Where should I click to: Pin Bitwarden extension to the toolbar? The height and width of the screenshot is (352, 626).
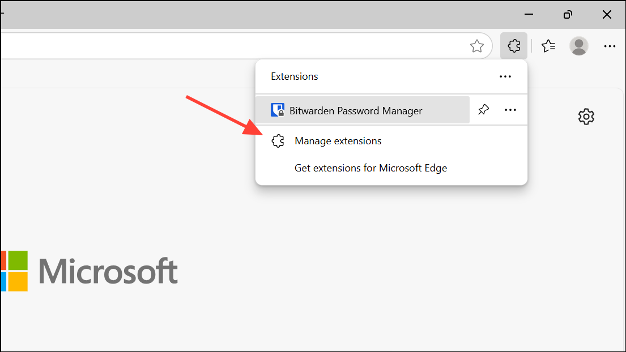tap(483, 110)
